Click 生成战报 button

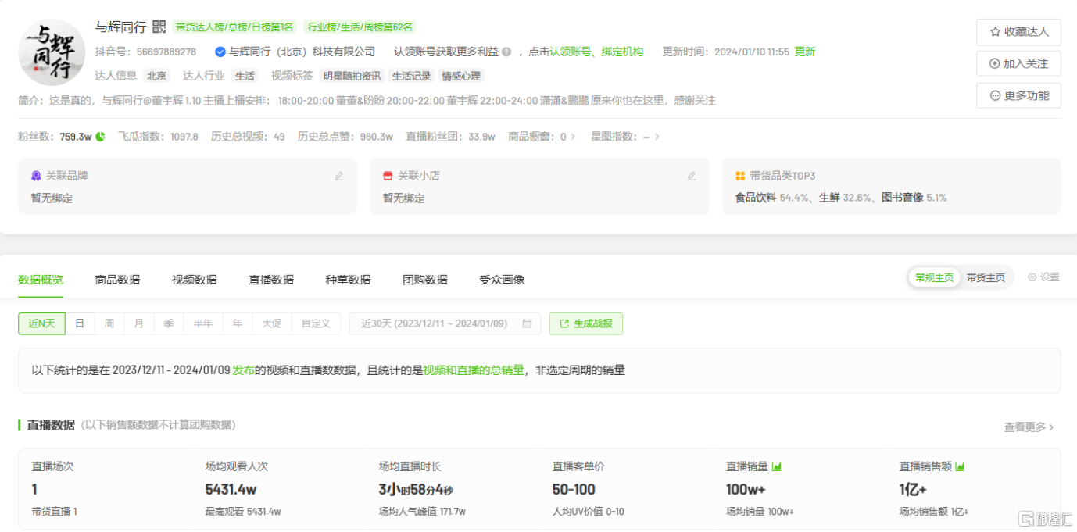pos(586,323)
